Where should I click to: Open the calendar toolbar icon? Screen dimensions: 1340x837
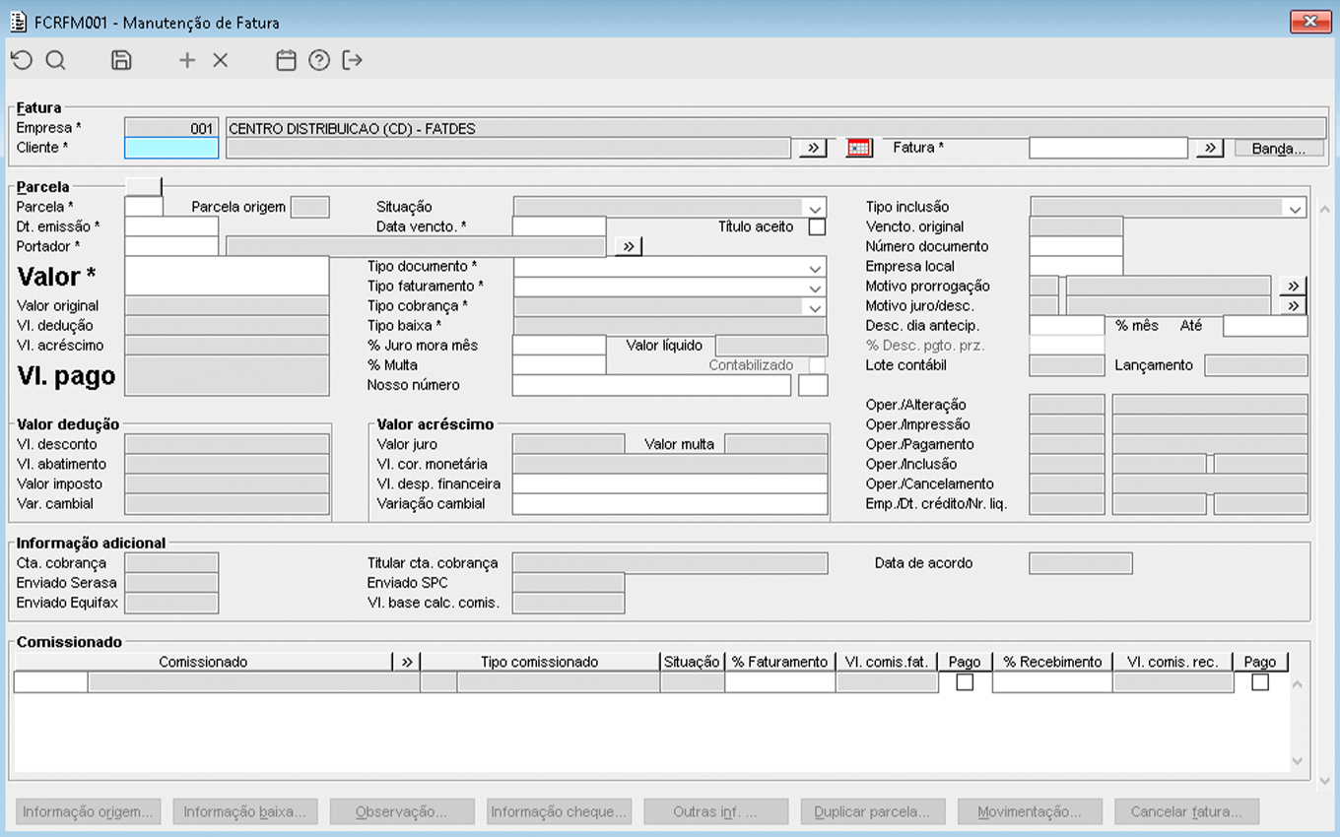[x=286, y=60]
